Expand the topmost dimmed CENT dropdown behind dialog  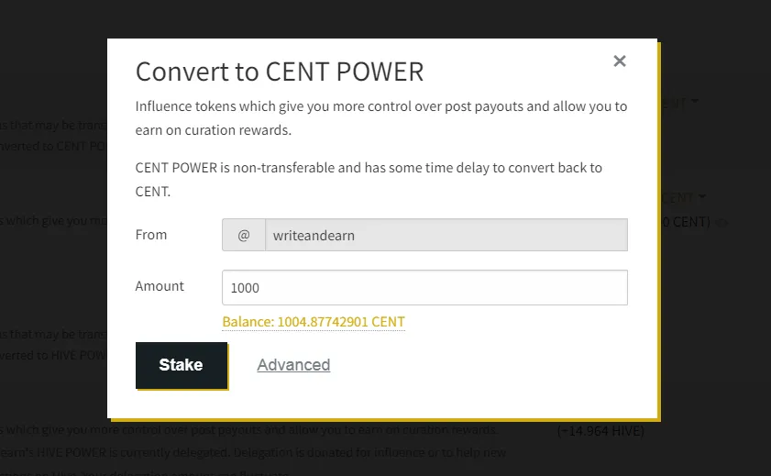point(679,102)
